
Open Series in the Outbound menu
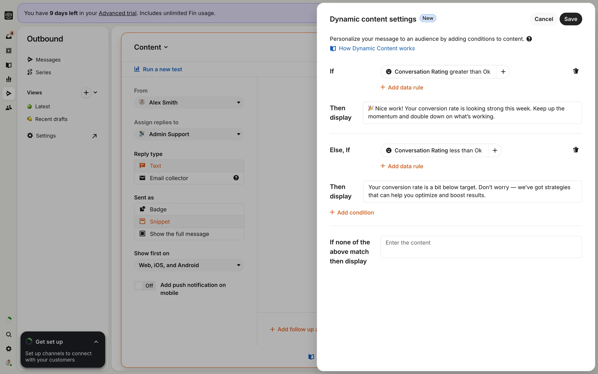point(43,72)
